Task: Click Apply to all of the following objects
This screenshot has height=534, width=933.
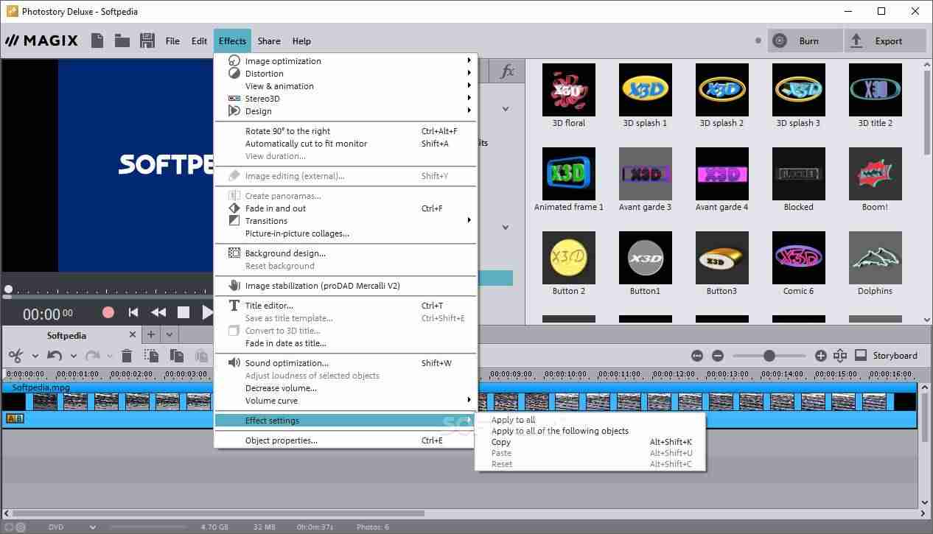Action: [560, 431]
